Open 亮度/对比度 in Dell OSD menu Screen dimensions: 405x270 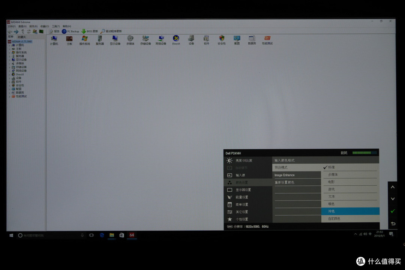click(248, 161)
